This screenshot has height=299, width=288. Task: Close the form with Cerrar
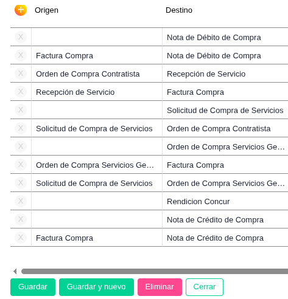click(x=205, y=287)
